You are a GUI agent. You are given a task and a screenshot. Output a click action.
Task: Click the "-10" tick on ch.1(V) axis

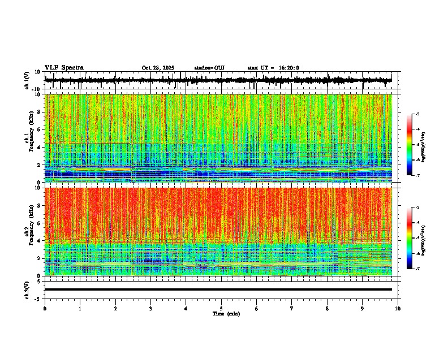click(x=37, y=89)
